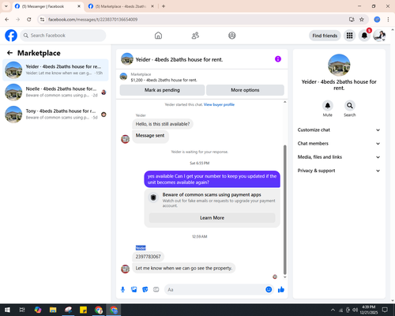Mute this conversation using the bell icon
The image size is (395, 316).
pyautogui.click(x=328, y=106)
